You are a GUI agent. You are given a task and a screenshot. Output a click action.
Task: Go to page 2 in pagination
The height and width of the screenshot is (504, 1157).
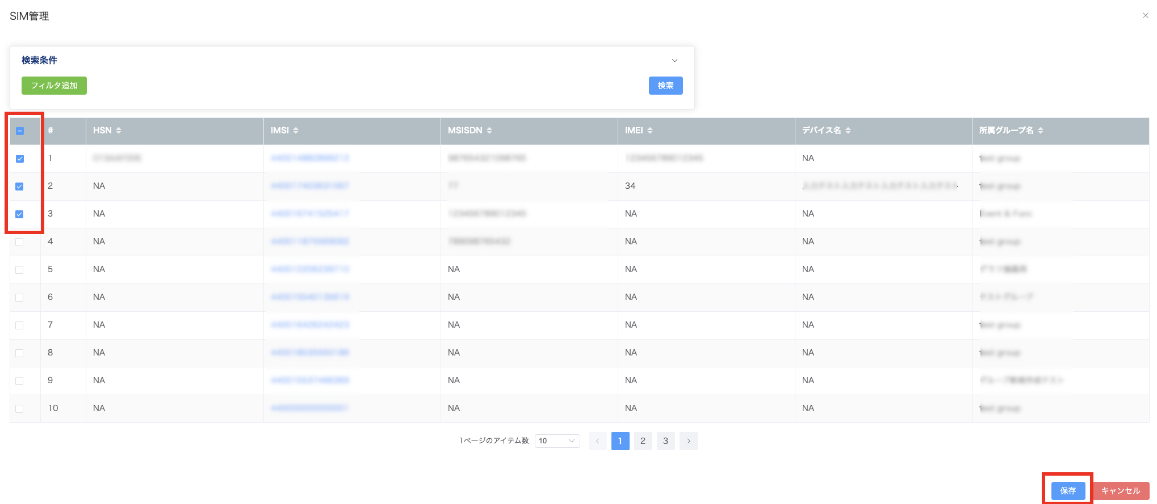(x=643, y=441)
